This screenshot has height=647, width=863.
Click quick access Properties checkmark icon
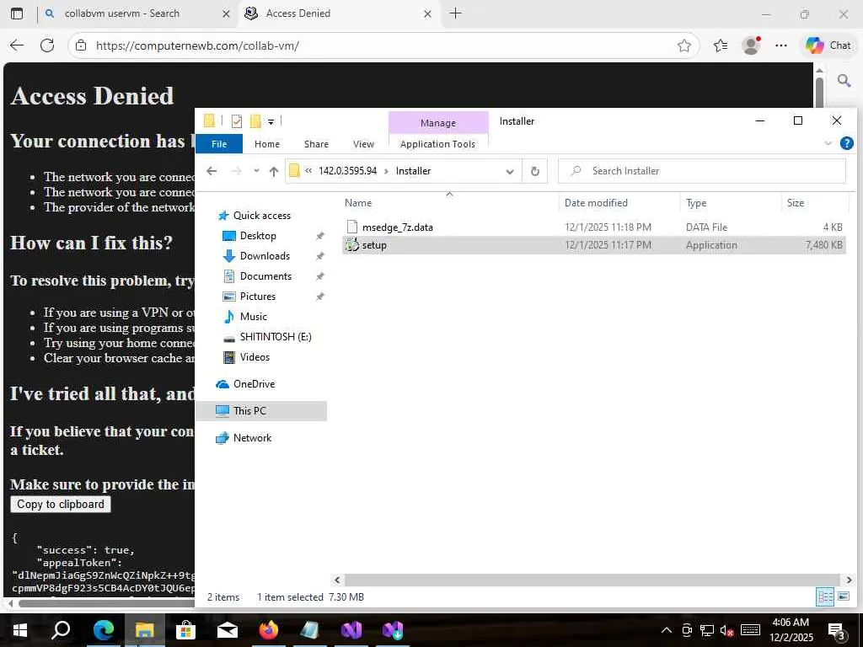coord(237,121)
